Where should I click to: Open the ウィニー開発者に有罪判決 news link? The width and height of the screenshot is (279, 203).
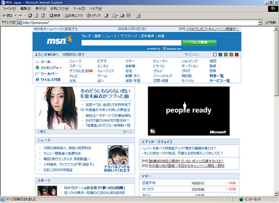click(62, 153)
